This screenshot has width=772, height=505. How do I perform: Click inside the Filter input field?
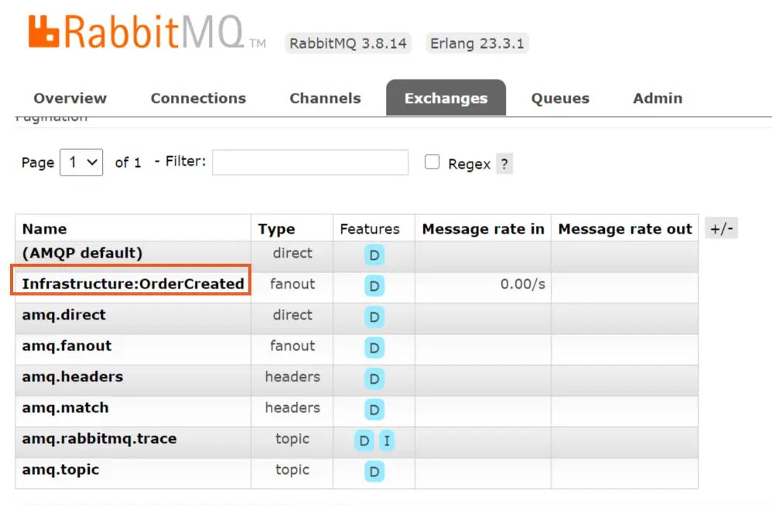click(x=309, y=162)
